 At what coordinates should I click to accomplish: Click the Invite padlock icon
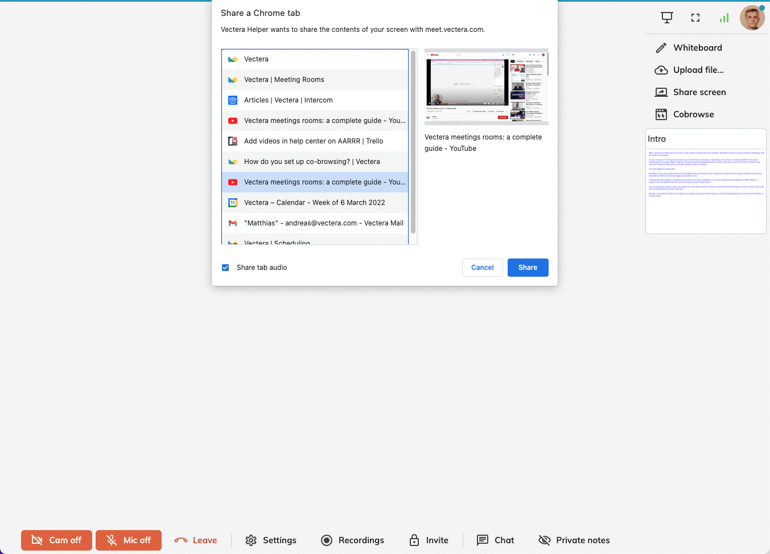coord(414,540)
